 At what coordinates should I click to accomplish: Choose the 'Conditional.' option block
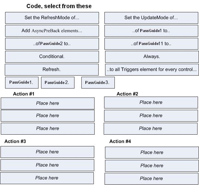click(52, 57)
